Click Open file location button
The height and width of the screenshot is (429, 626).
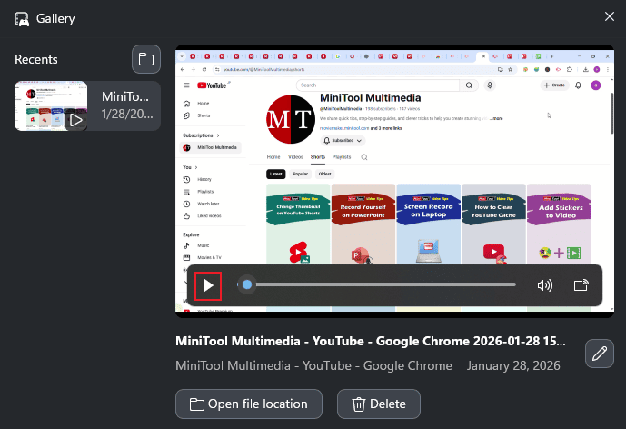[x=249, y=404]
